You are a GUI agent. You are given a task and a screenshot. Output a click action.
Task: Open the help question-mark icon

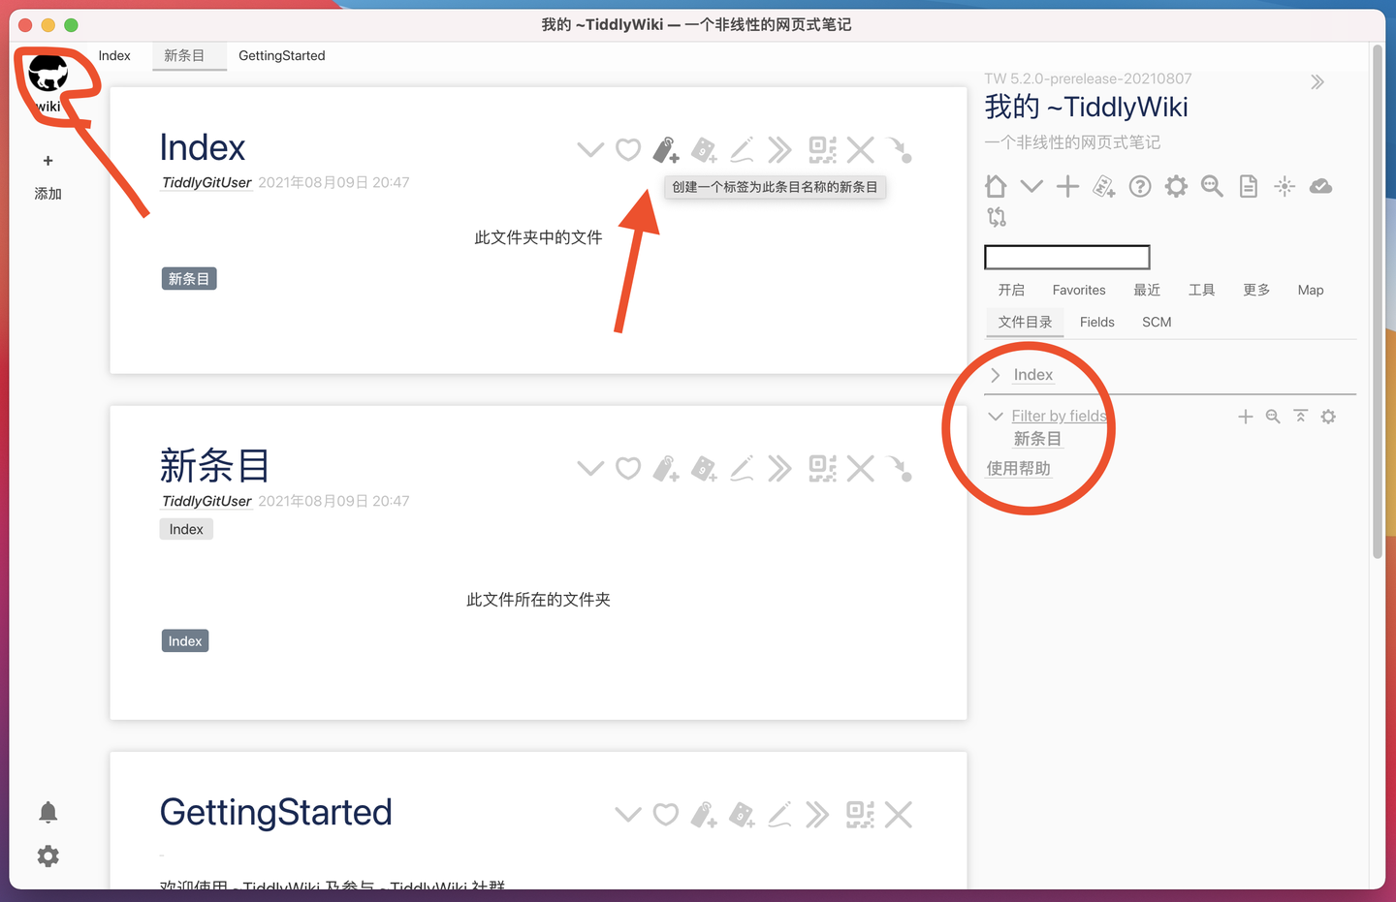1140,186
